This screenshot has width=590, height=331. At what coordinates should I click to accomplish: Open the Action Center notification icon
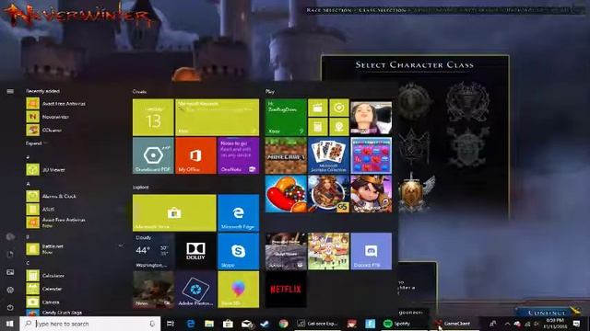576,324
